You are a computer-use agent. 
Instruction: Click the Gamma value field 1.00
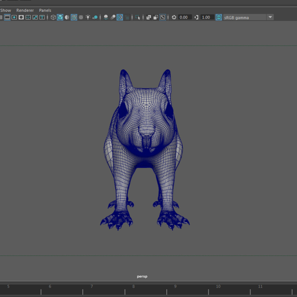pyautogui.click(x=207, y=17)
